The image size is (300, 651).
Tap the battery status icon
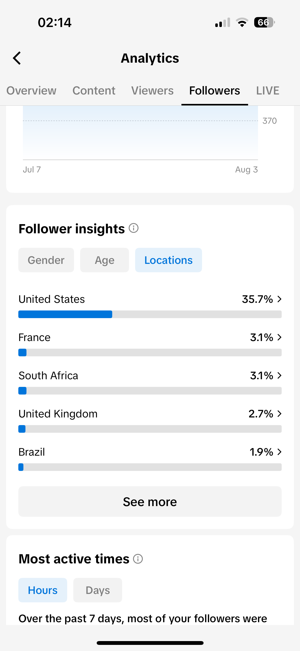point(264,22)
